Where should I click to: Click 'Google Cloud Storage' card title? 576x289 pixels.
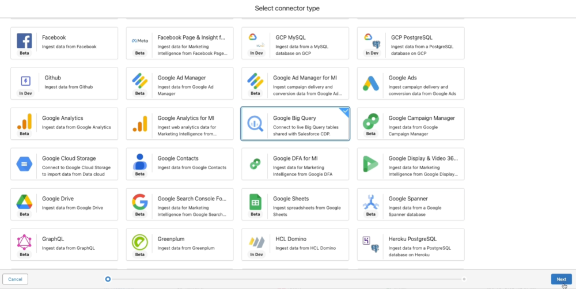click(69, 158)
